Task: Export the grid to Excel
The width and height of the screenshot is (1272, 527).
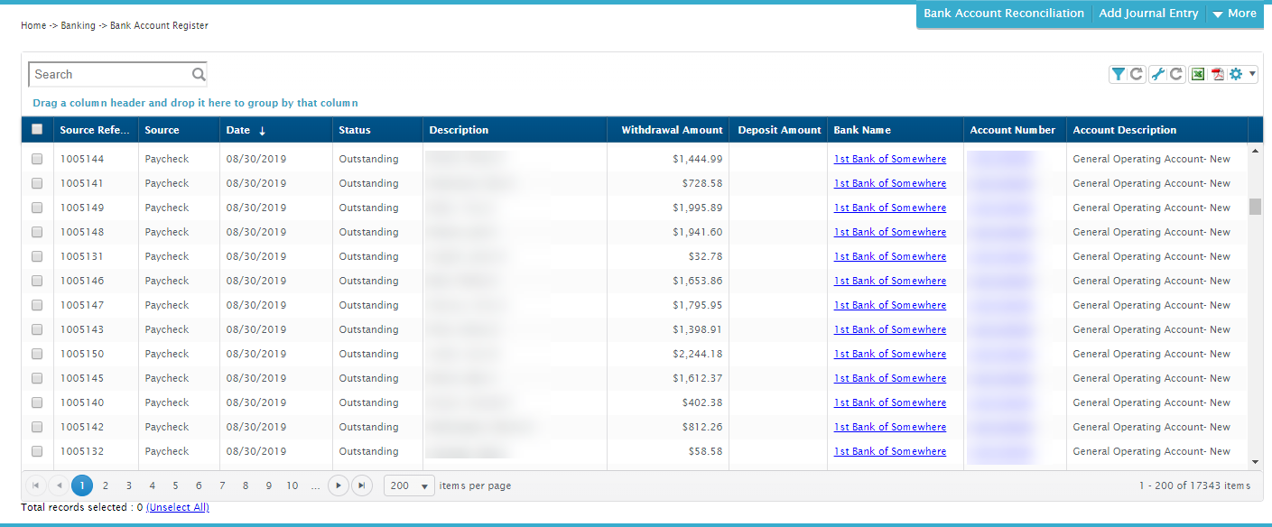Action: [1198, 75]
